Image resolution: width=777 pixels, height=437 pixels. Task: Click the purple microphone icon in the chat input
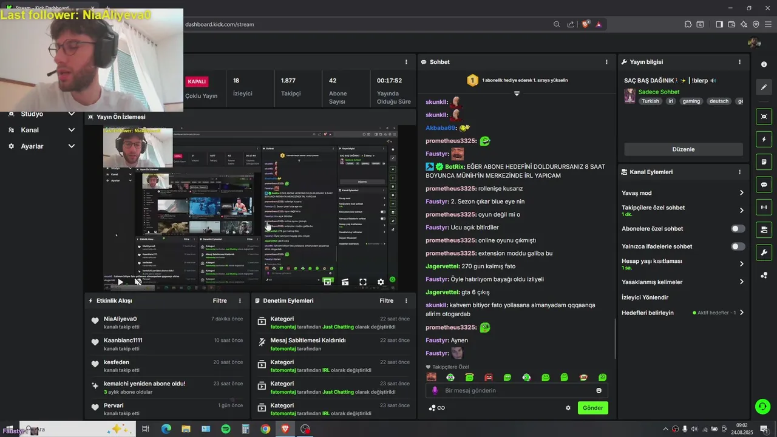[435, 390]
